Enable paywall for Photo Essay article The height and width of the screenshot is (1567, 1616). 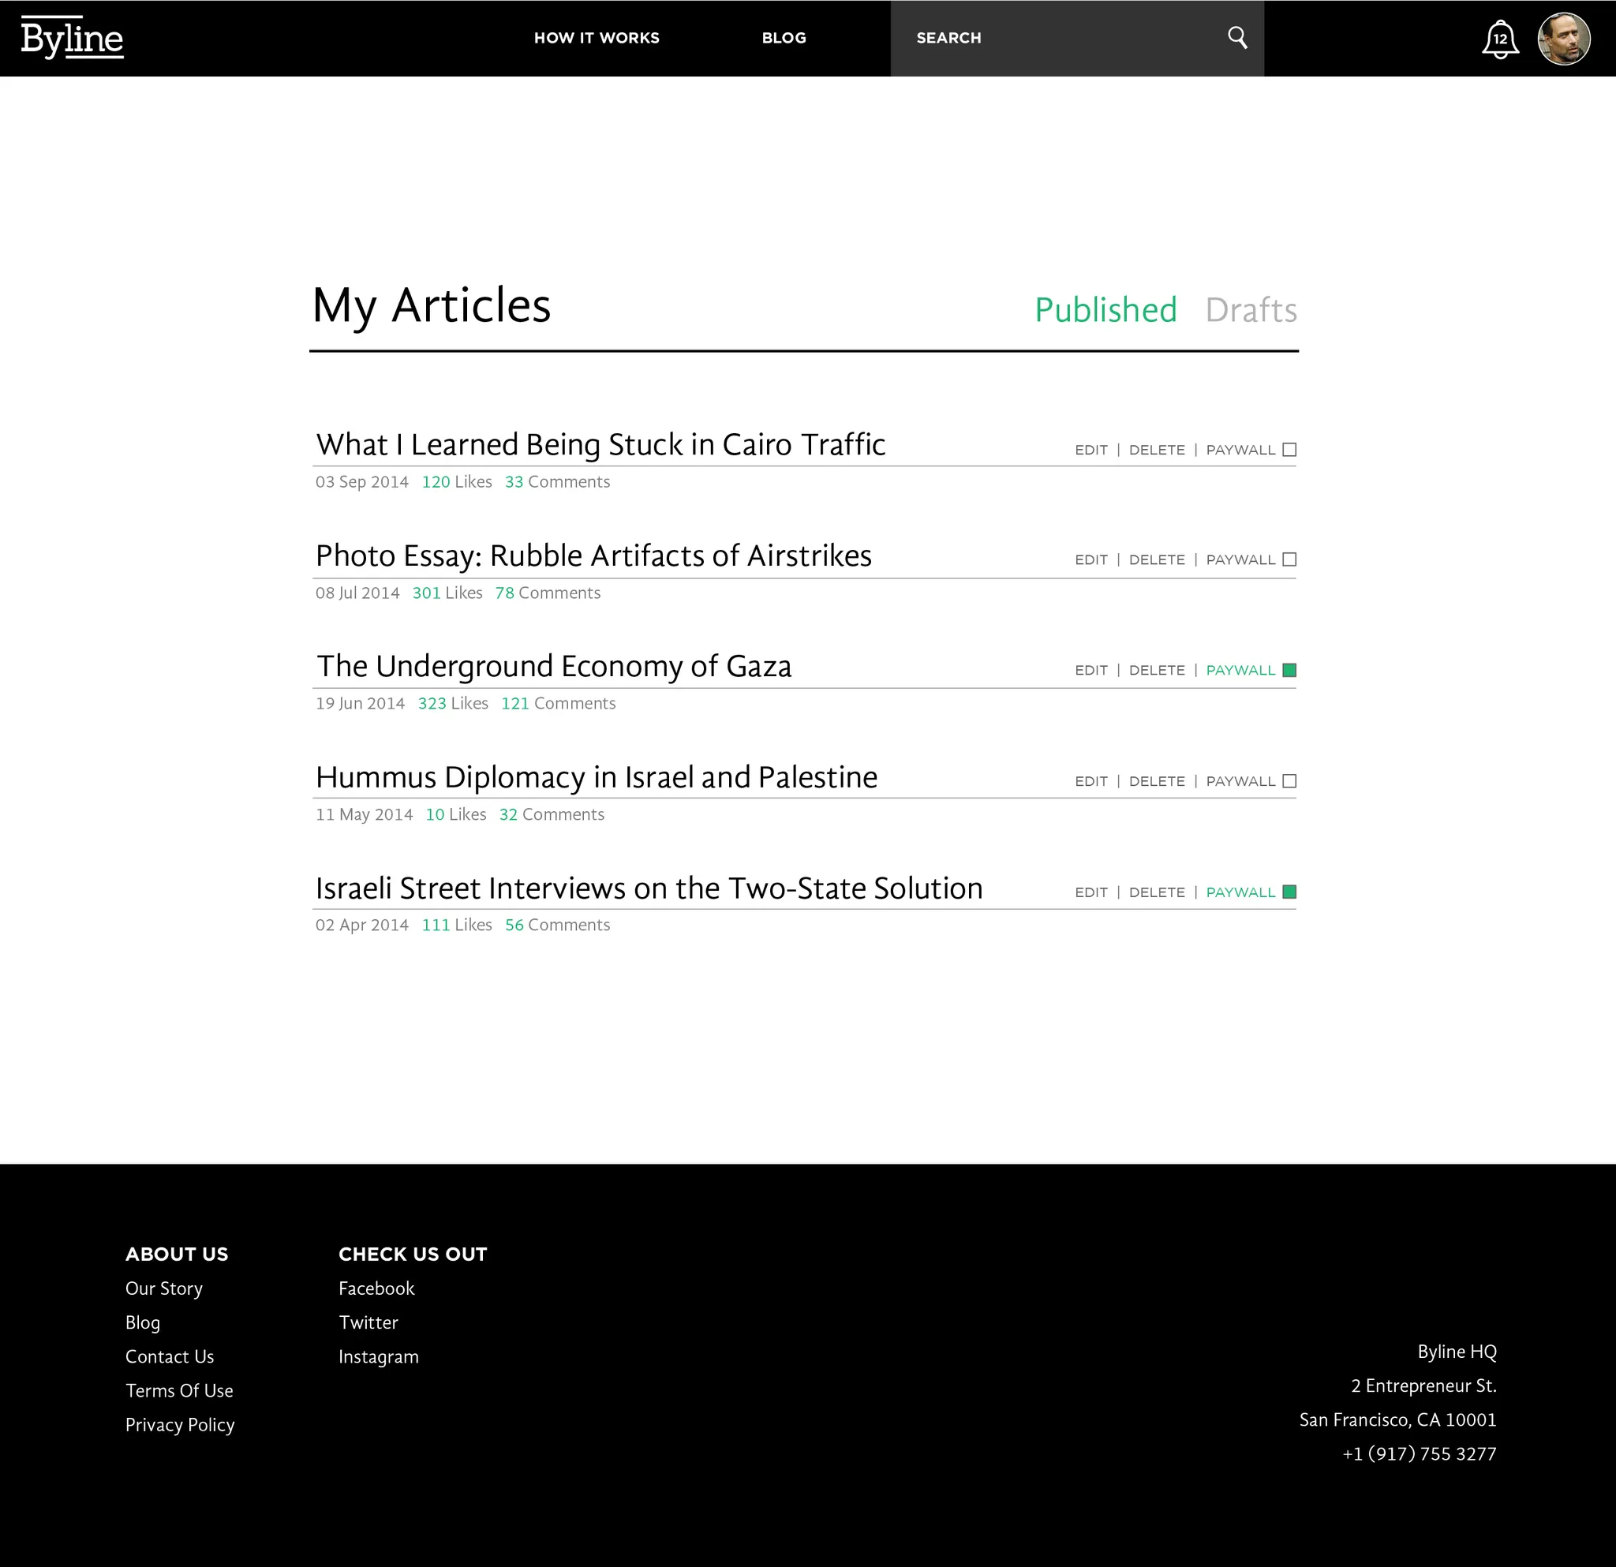pos(1289,559)
